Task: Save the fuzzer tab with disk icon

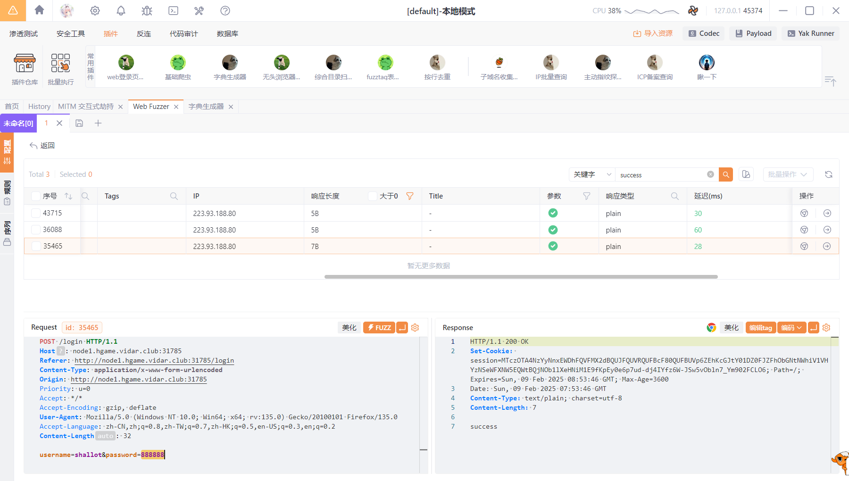Action: (x=79, y=123)
